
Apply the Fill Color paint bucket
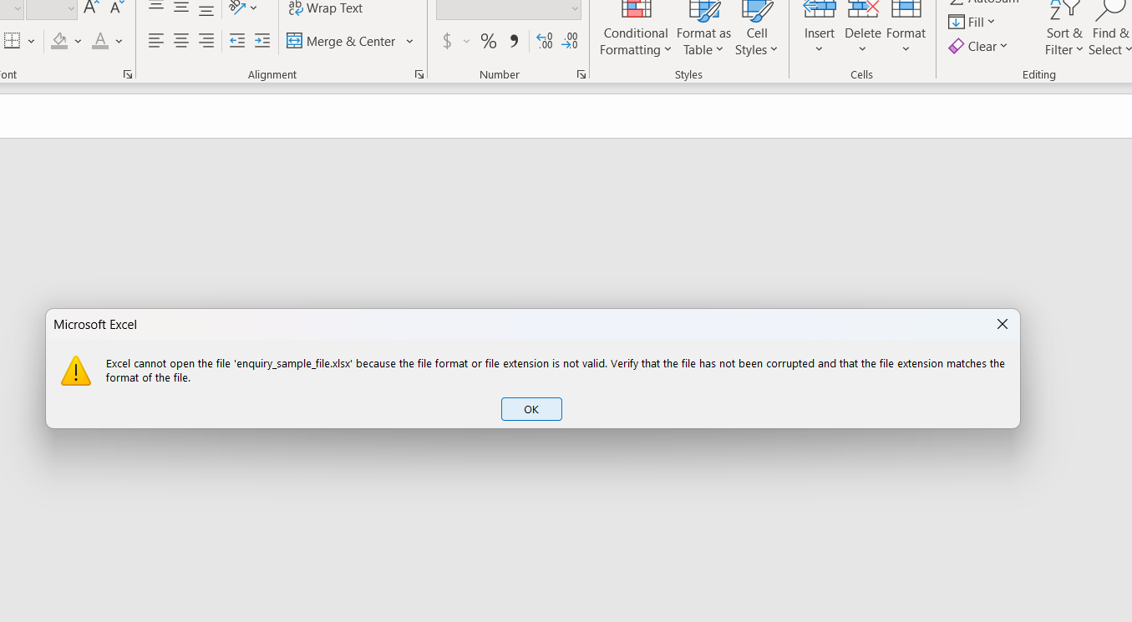pos(59,41)
